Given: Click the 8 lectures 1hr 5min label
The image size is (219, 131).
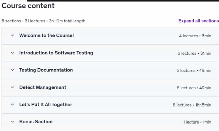Looking at the screenshot, I should coord(192,105).
